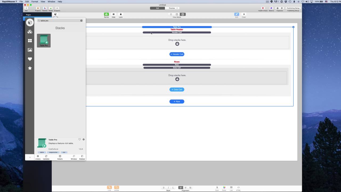Check for stack Updates
This screenshot has height=192, width=341.
click(46, 156)
